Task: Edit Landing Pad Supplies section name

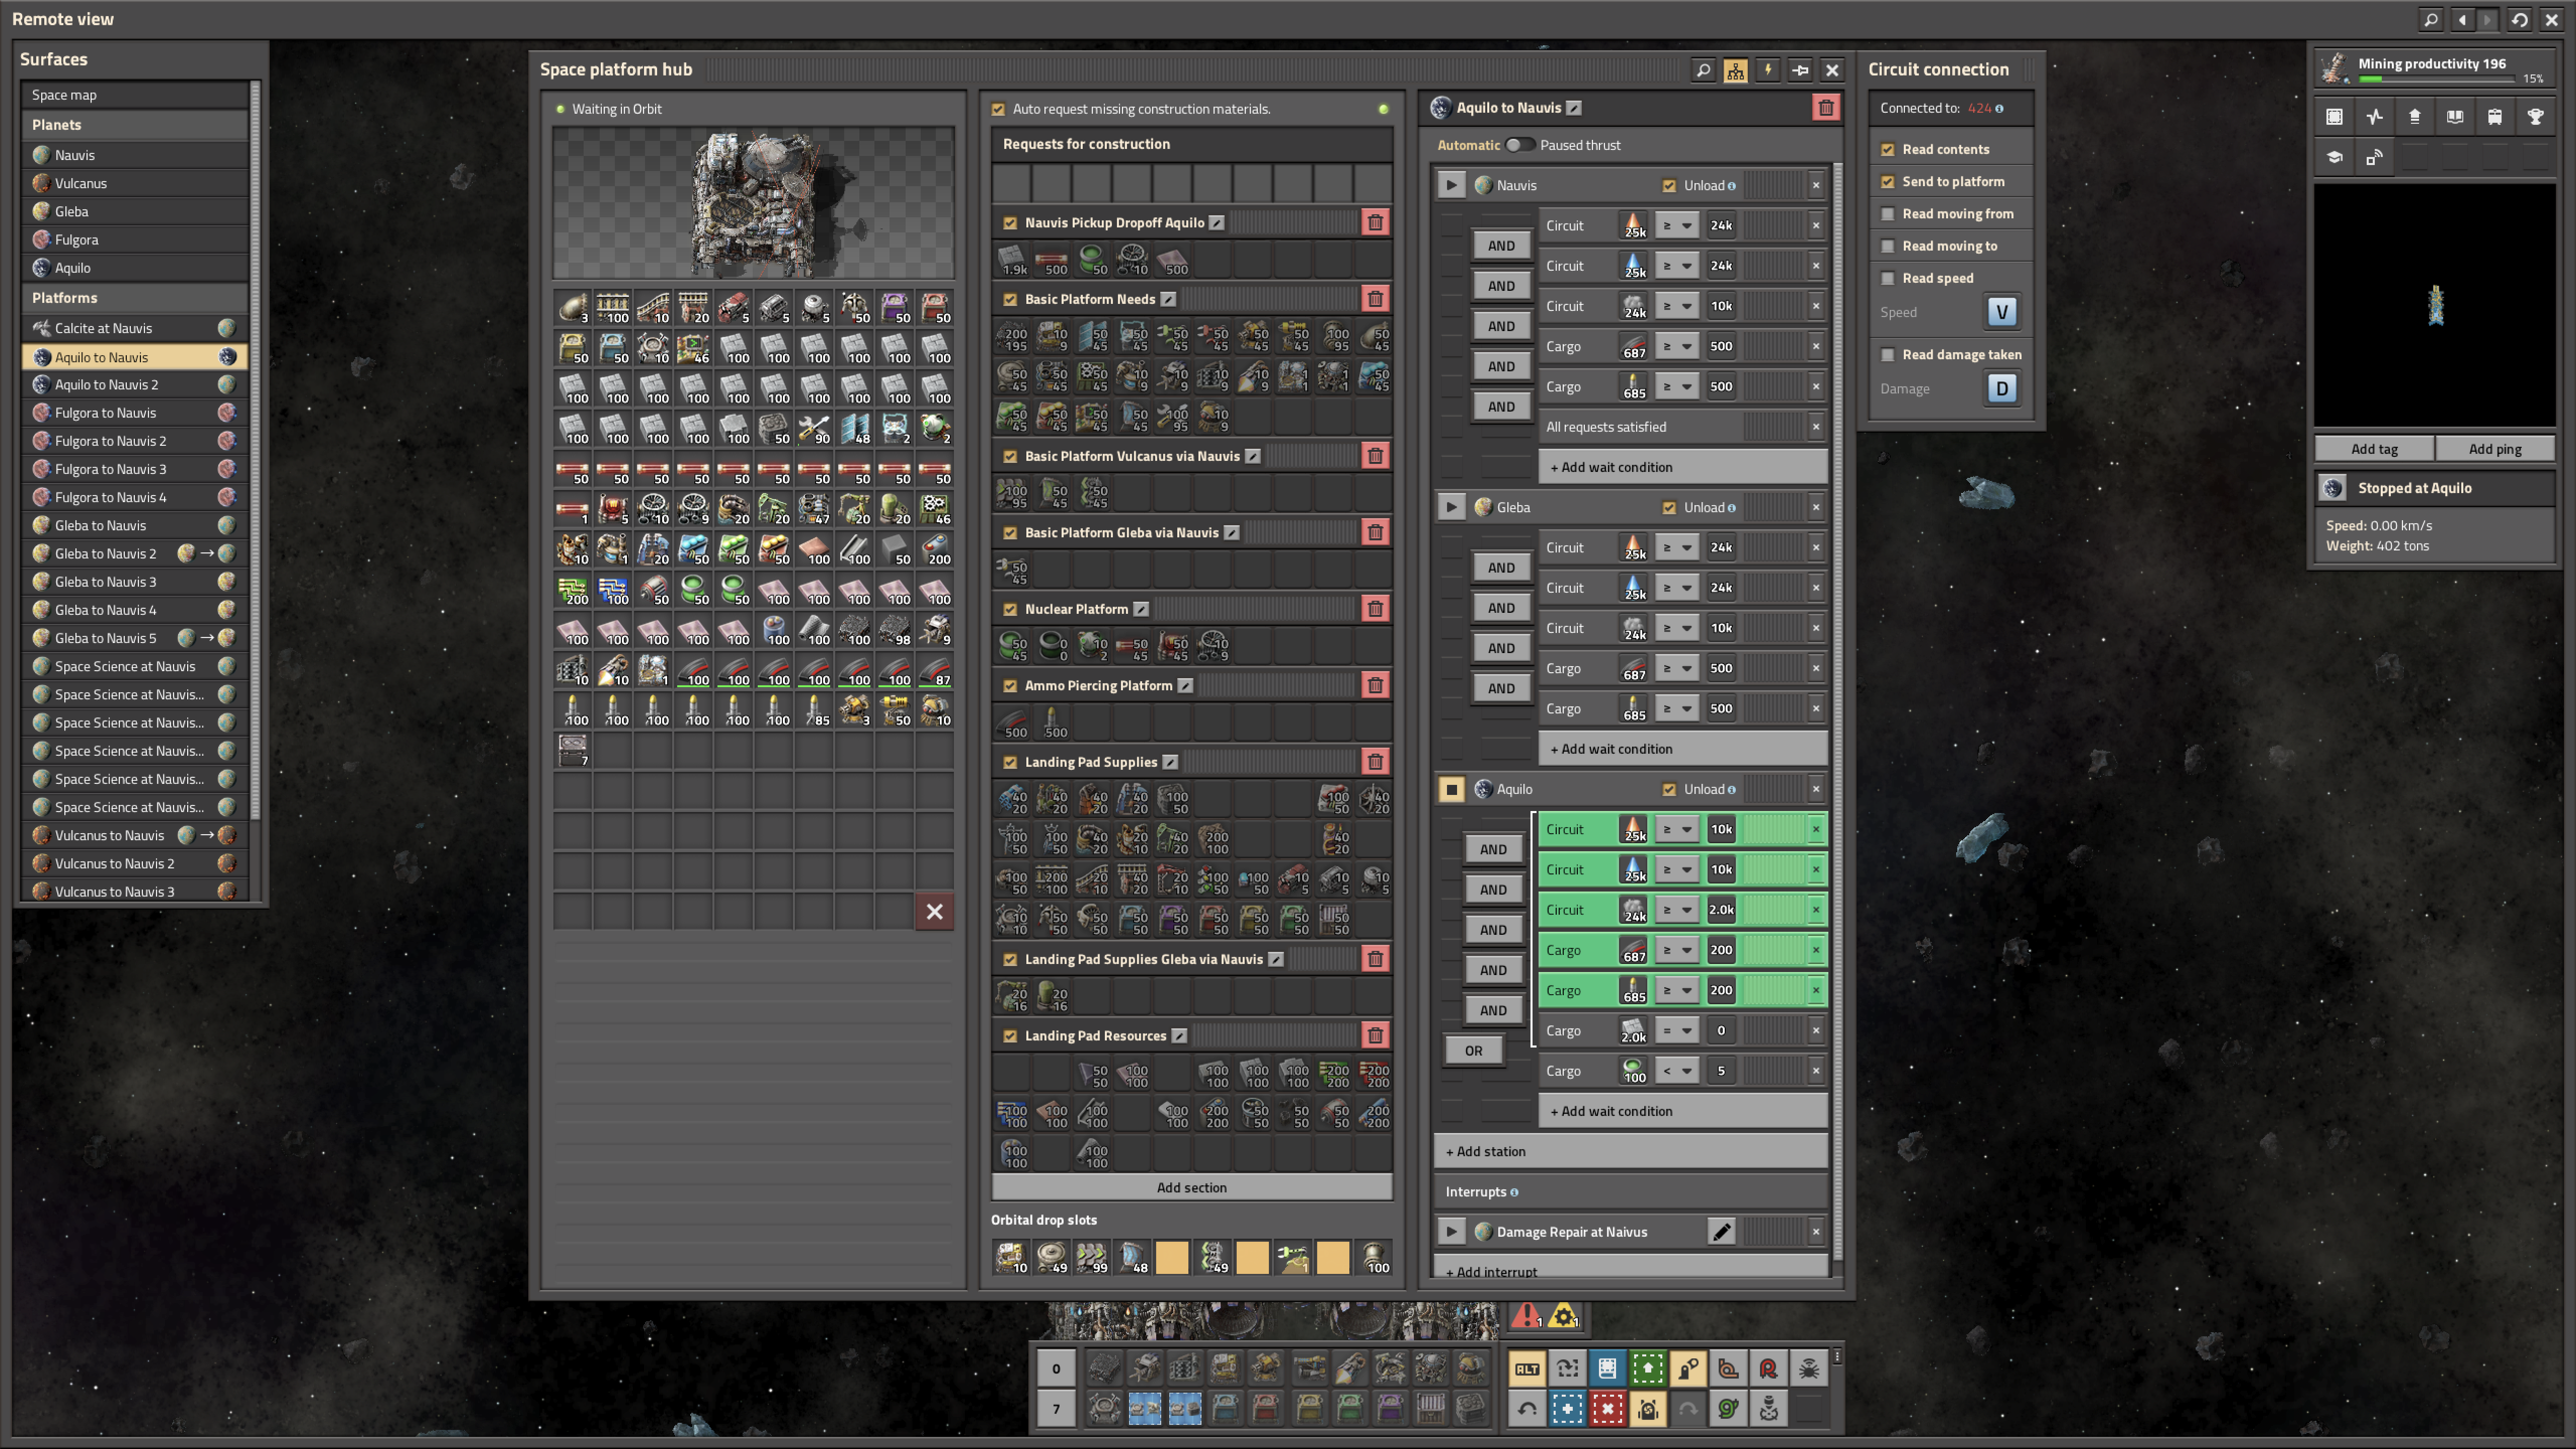Action: click(x=1170, y=762)
